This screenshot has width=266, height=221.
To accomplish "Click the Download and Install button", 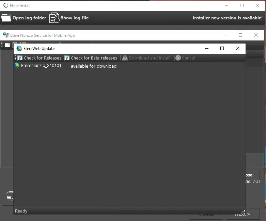I will coord(146,58).
